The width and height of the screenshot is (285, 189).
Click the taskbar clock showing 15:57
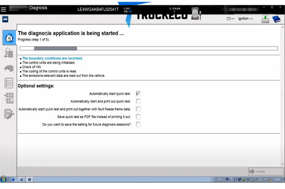pyautogui.click(x=278, y=179)
